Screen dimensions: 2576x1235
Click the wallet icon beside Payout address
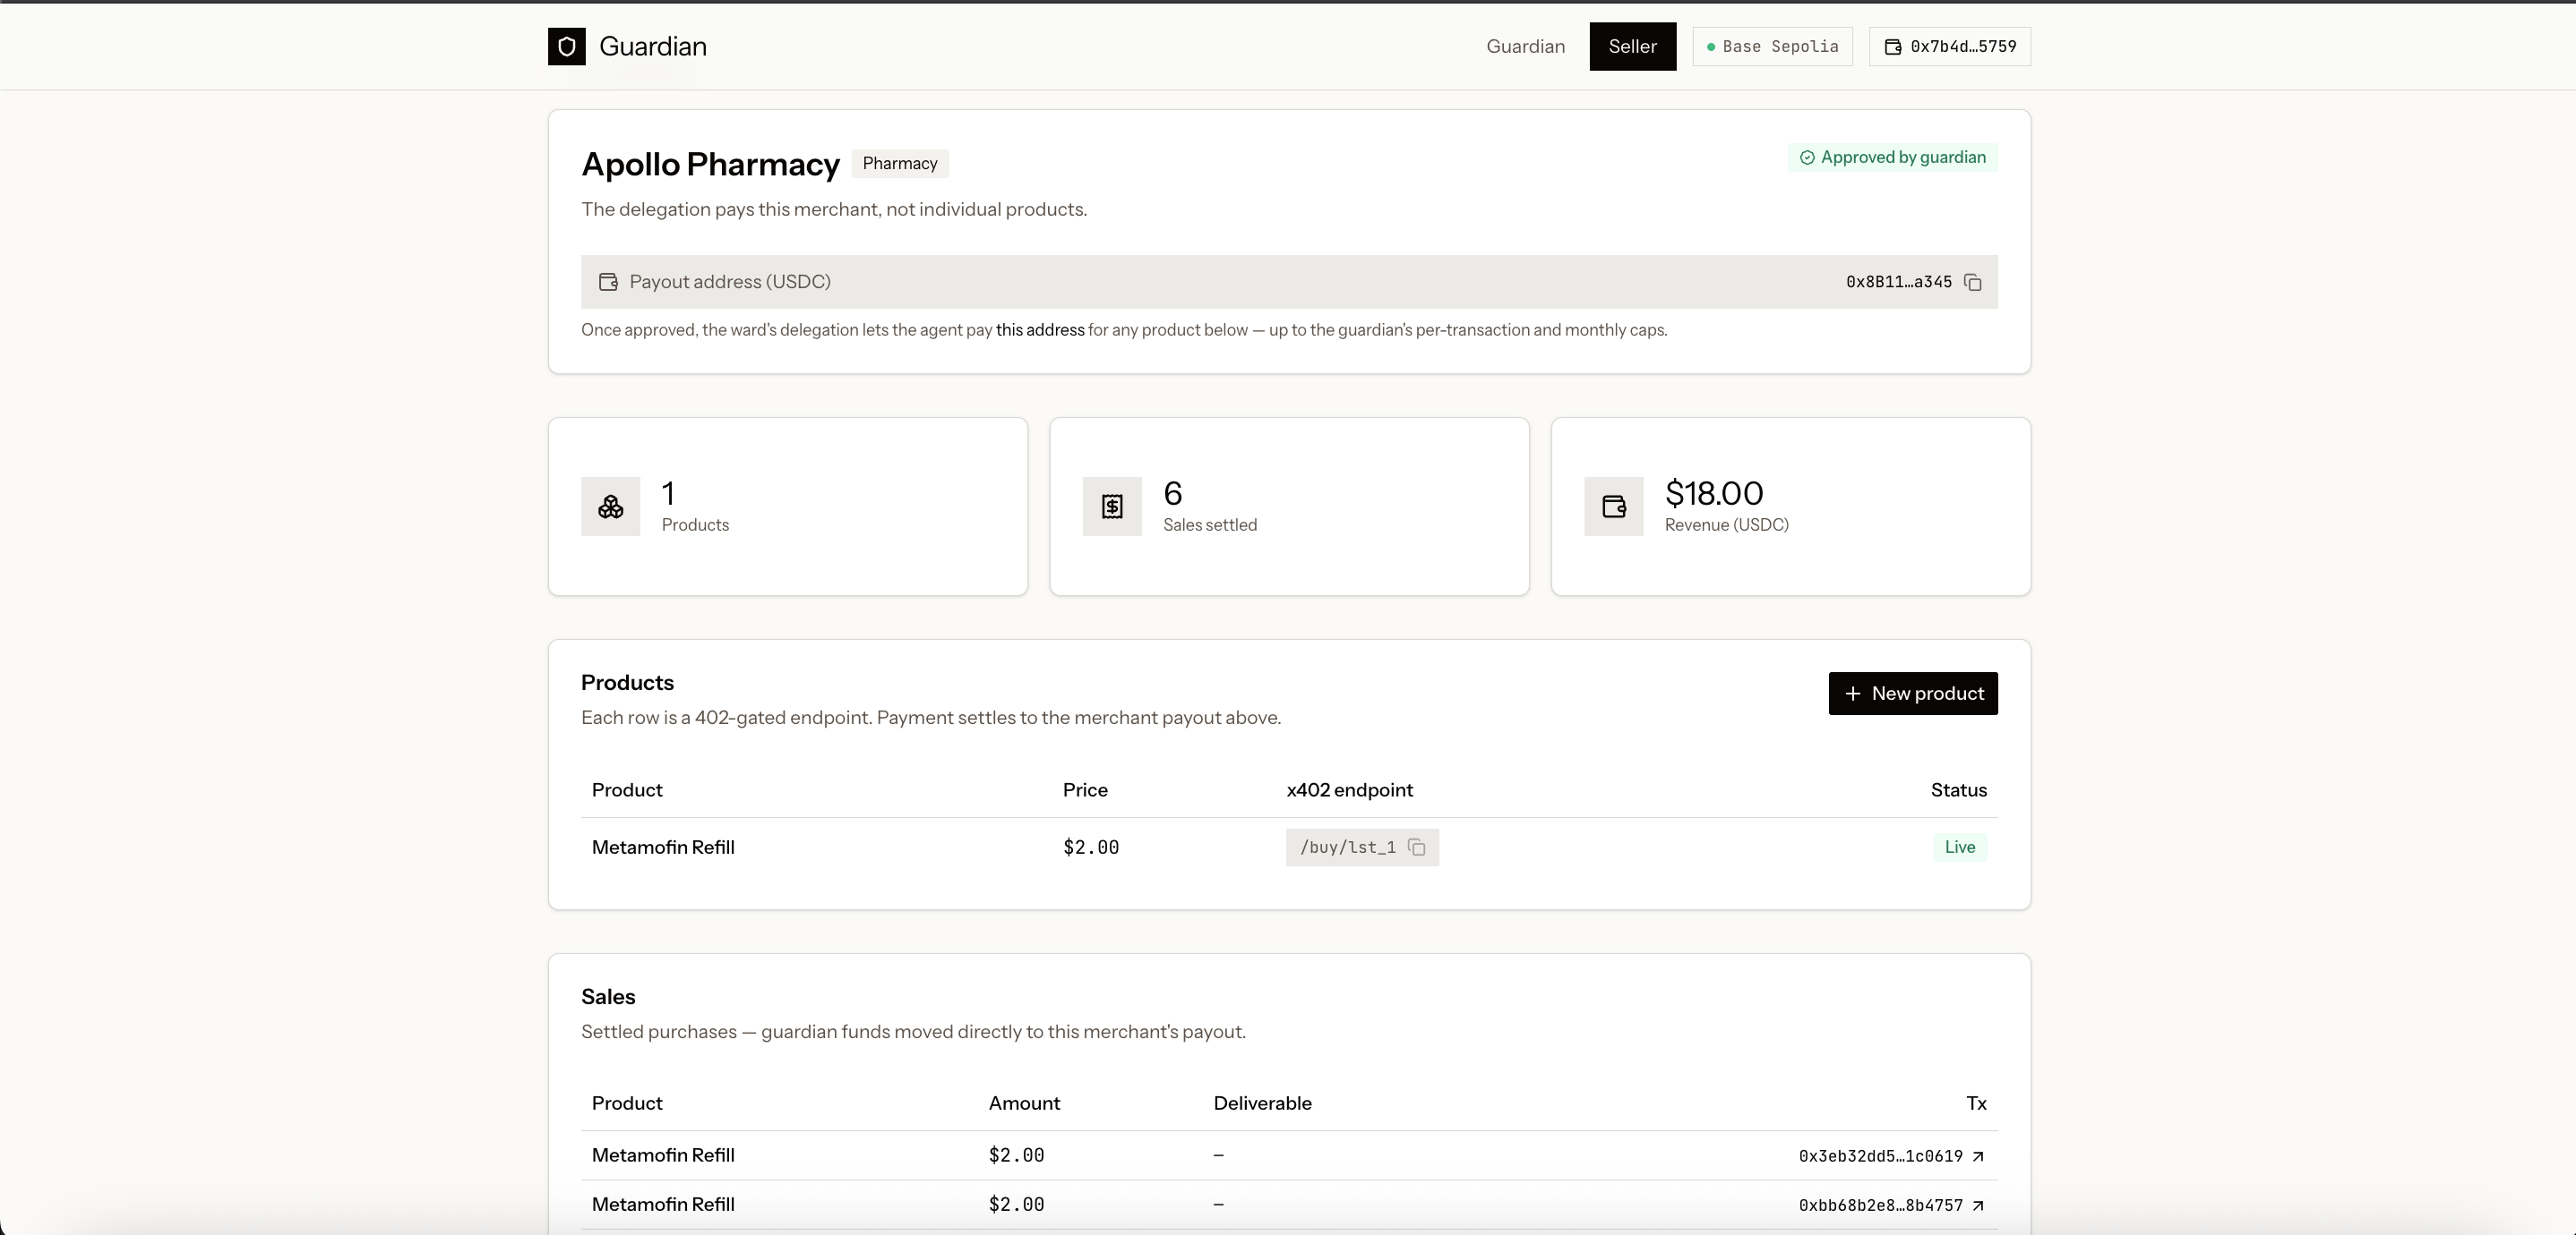click(x=608, y=282)
